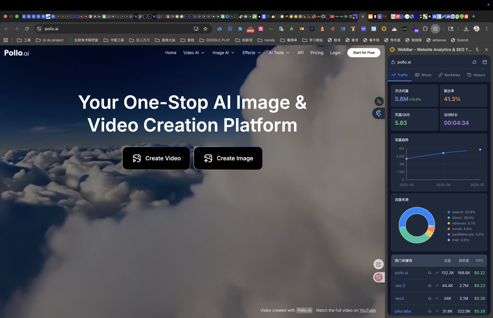Go to Home in Pollo.ai navigation
493x318 pixels.
click(x=171, y=53)
